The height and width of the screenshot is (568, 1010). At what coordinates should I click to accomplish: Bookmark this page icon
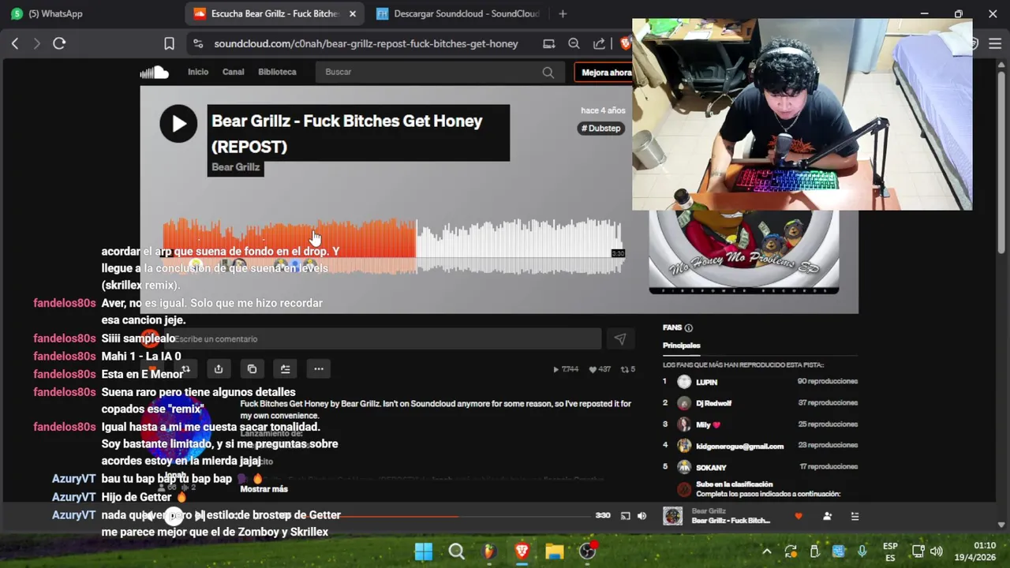169,43
